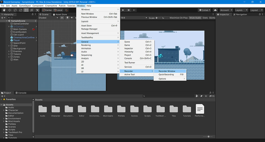Toggle pivot Center handle position
265x142 pixels.
point(47,10)
